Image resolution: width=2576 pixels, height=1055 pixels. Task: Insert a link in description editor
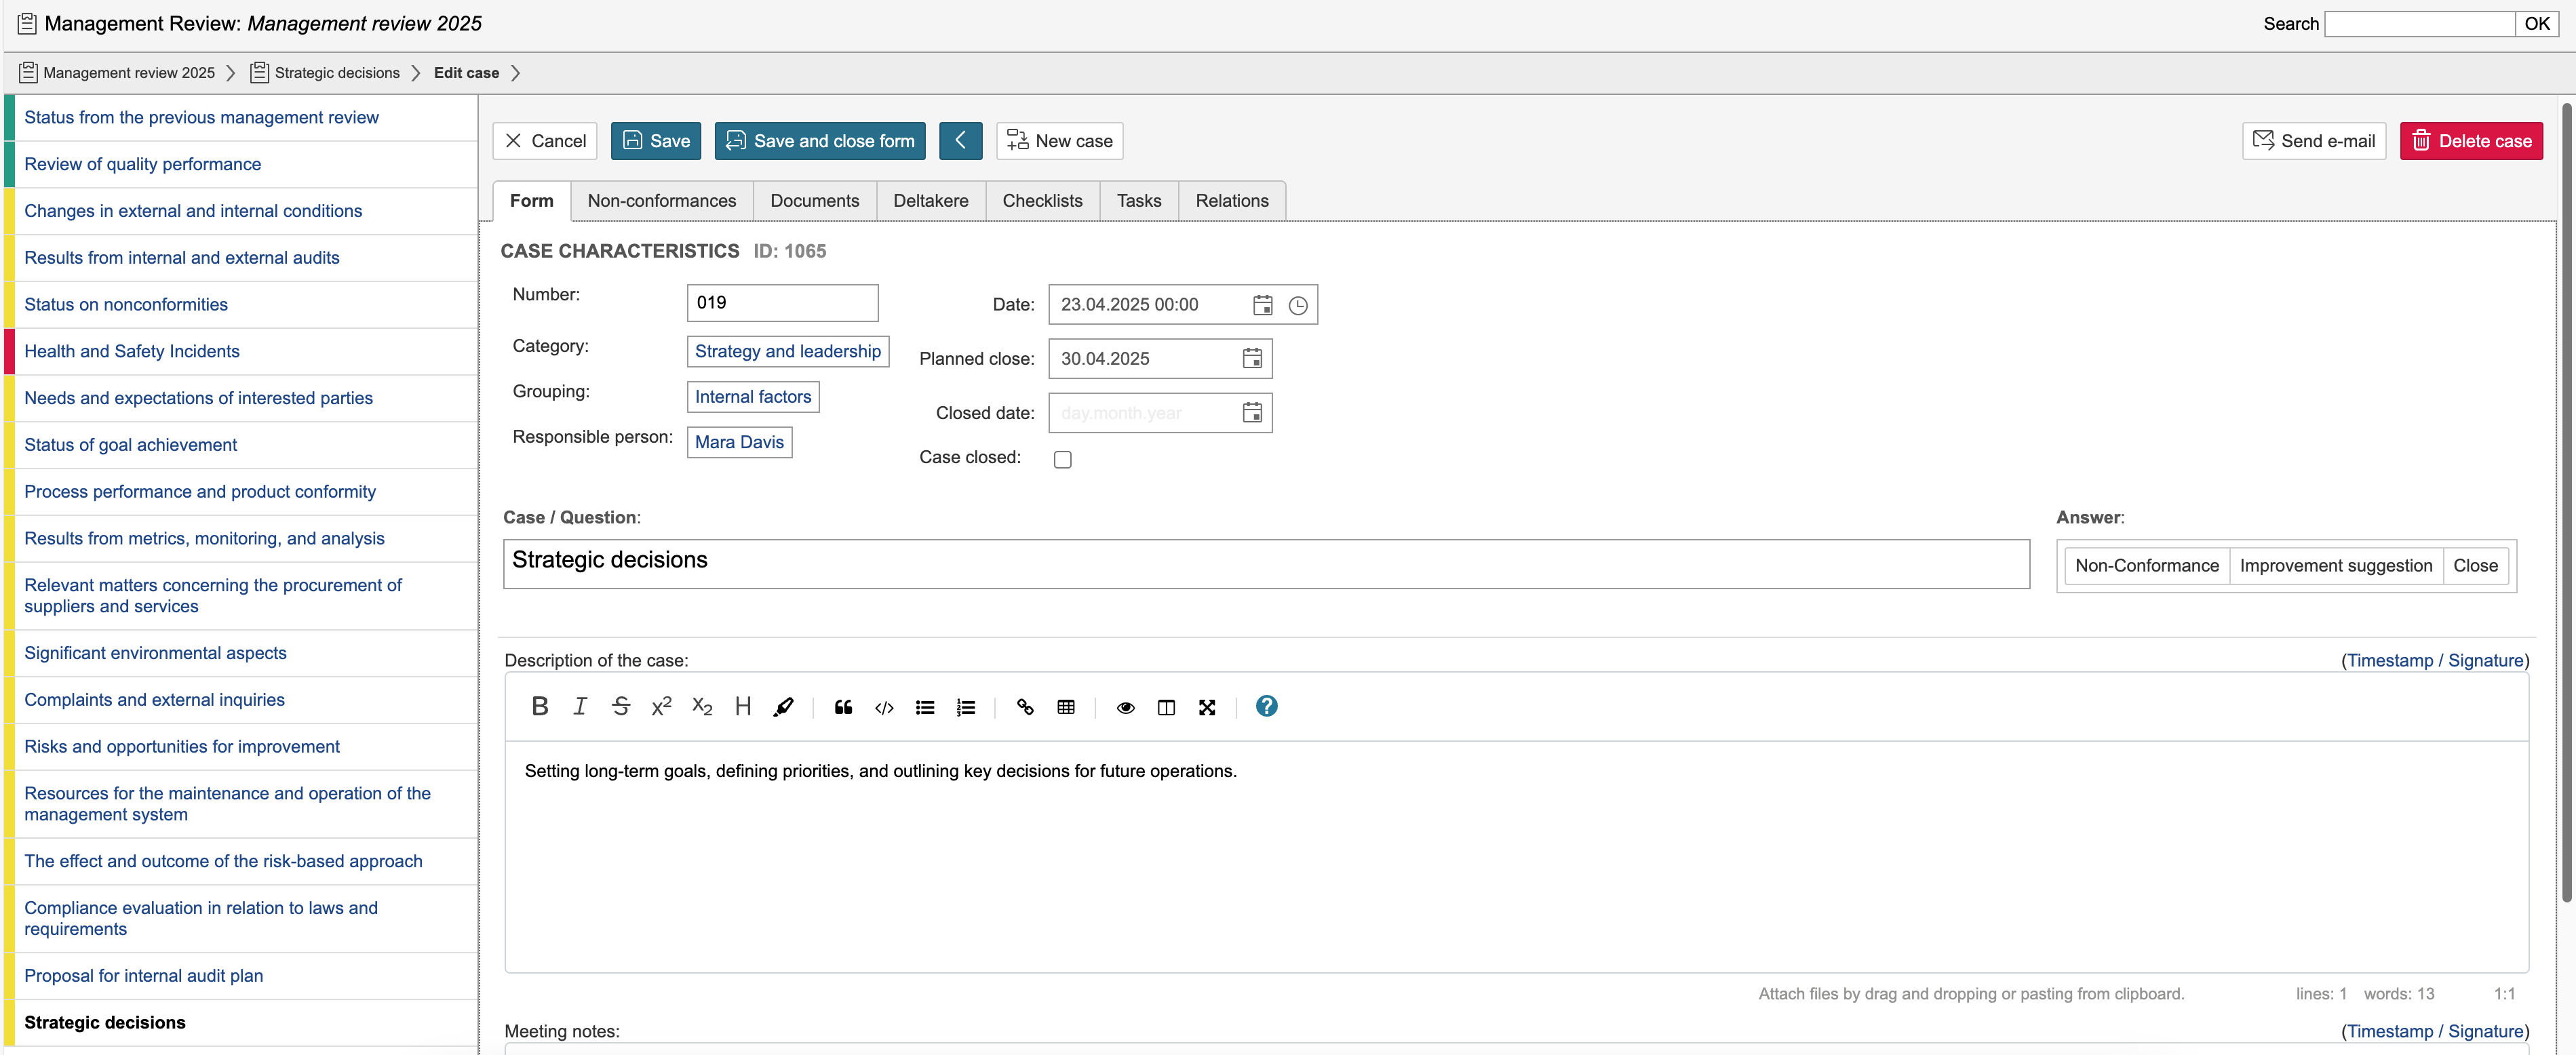pos(1025,707)
